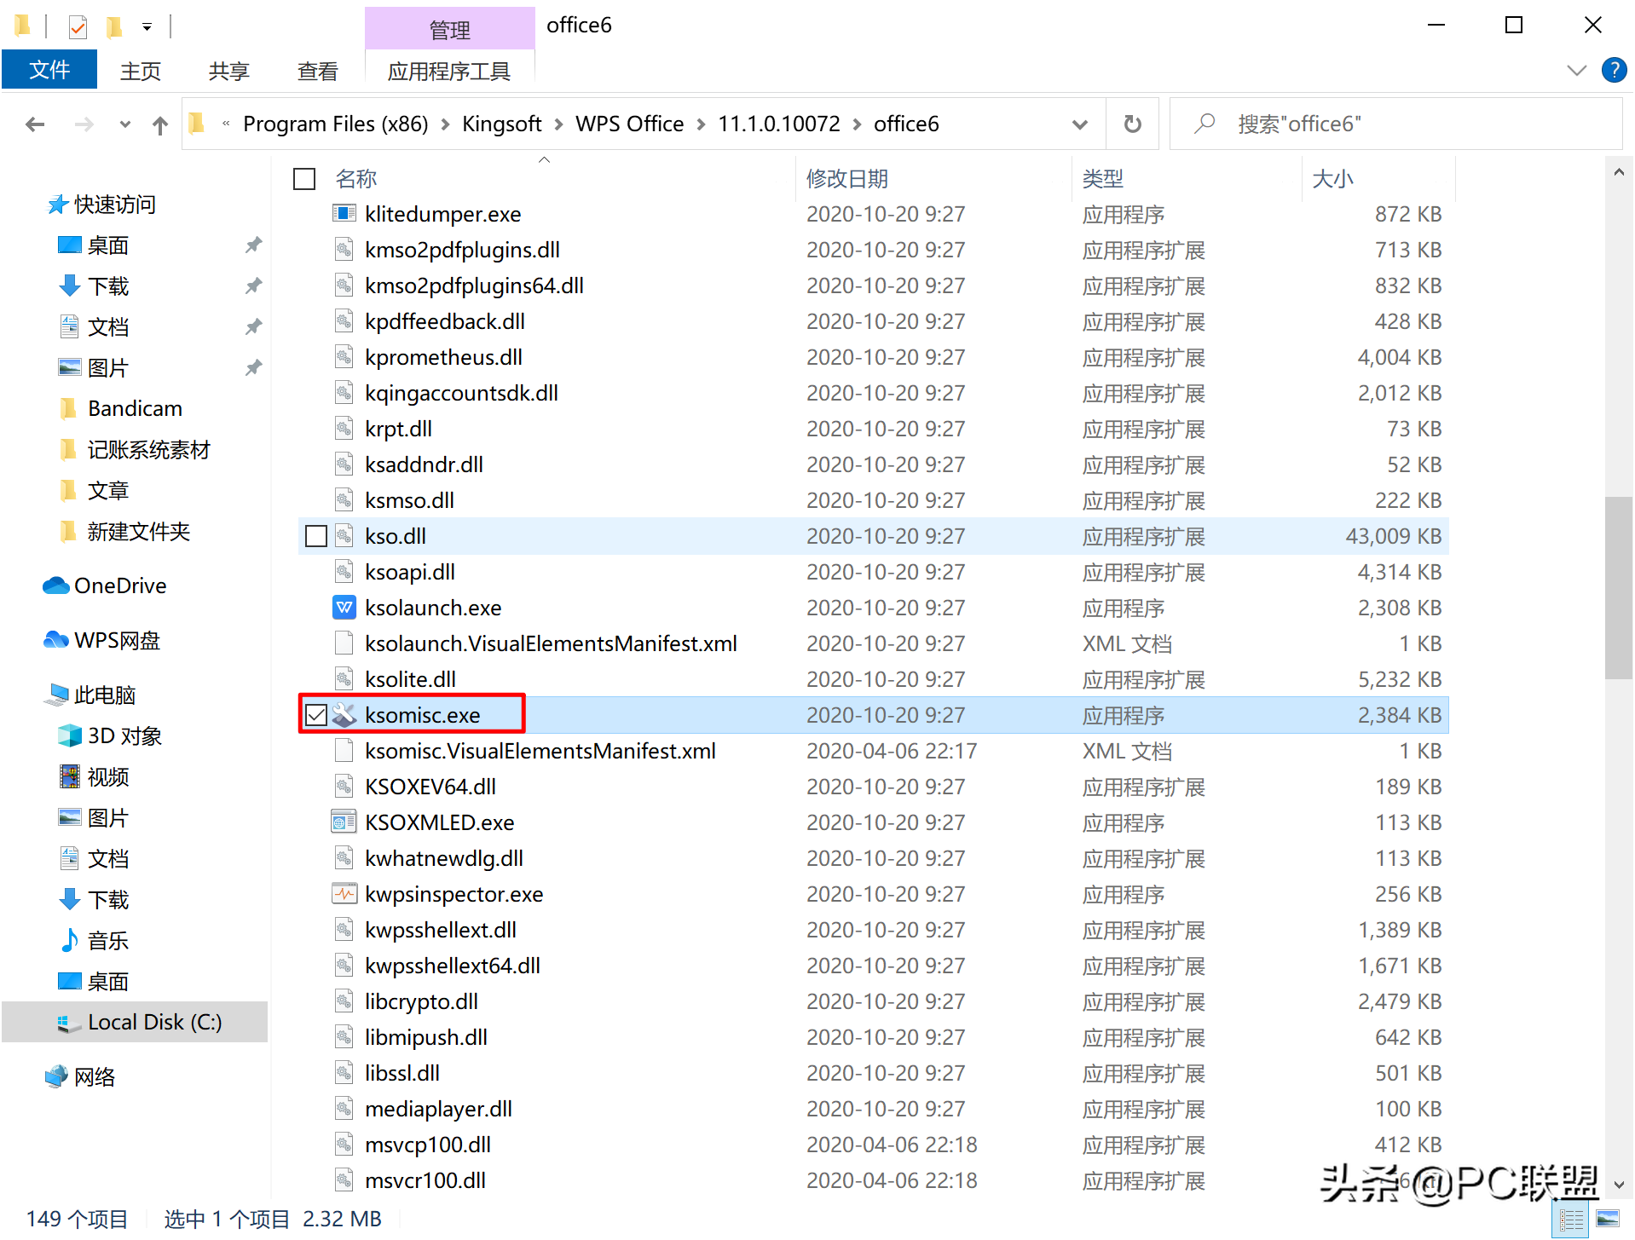Go back using the Back arrow

(35, 124)
